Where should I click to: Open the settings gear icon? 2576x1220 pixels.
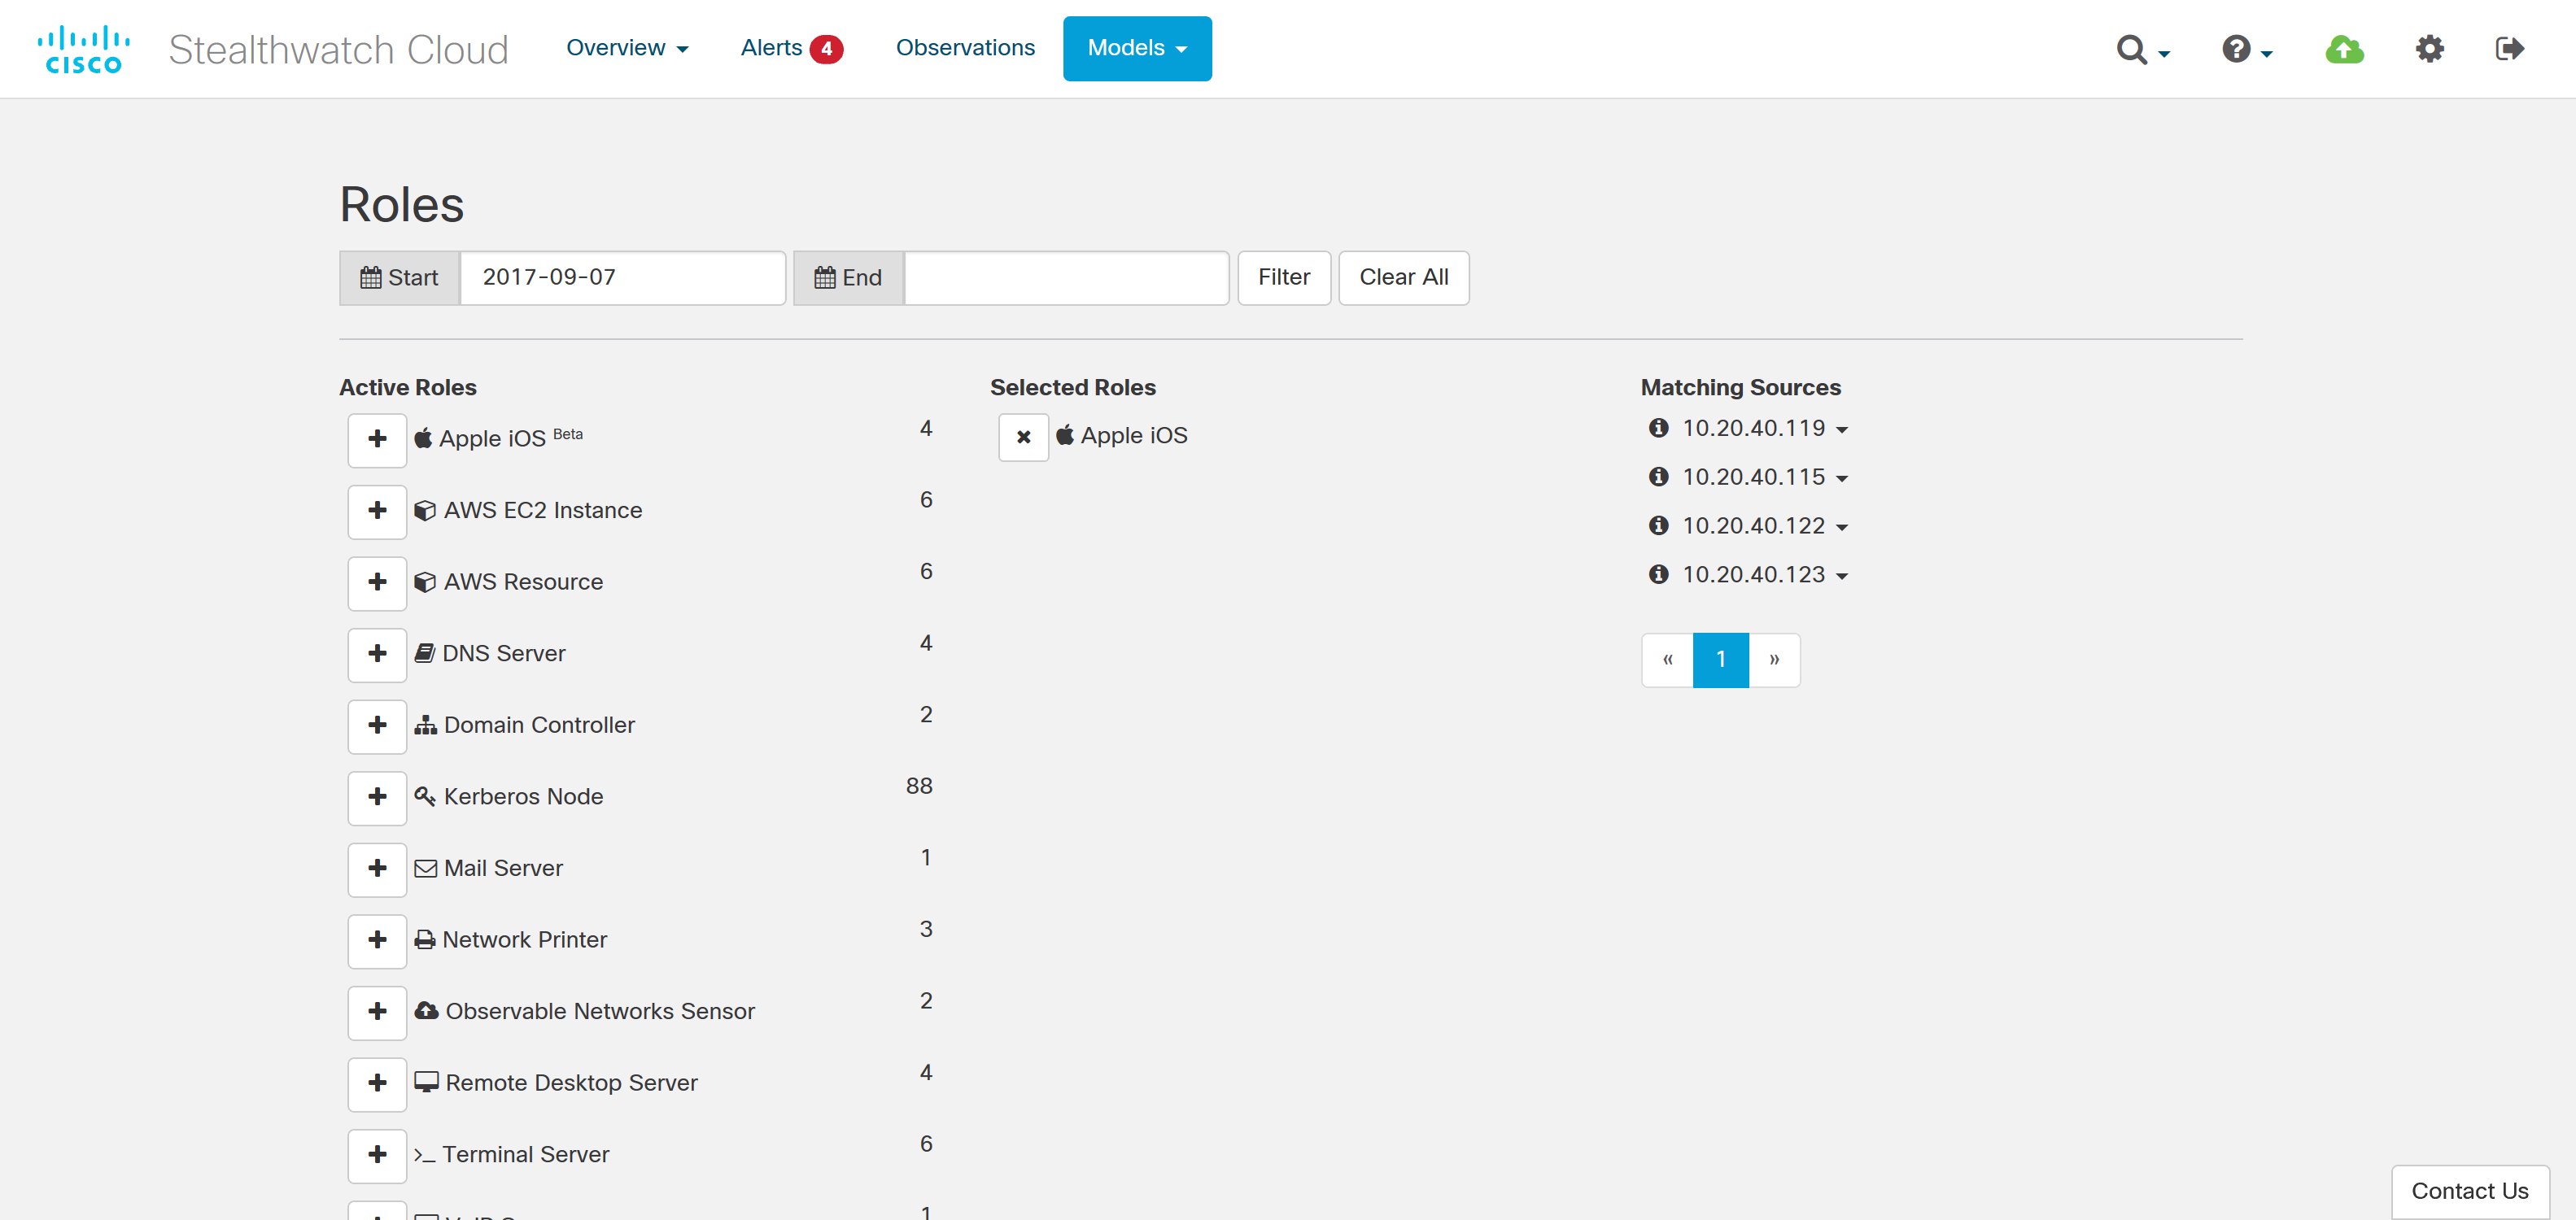(2429, 49)
